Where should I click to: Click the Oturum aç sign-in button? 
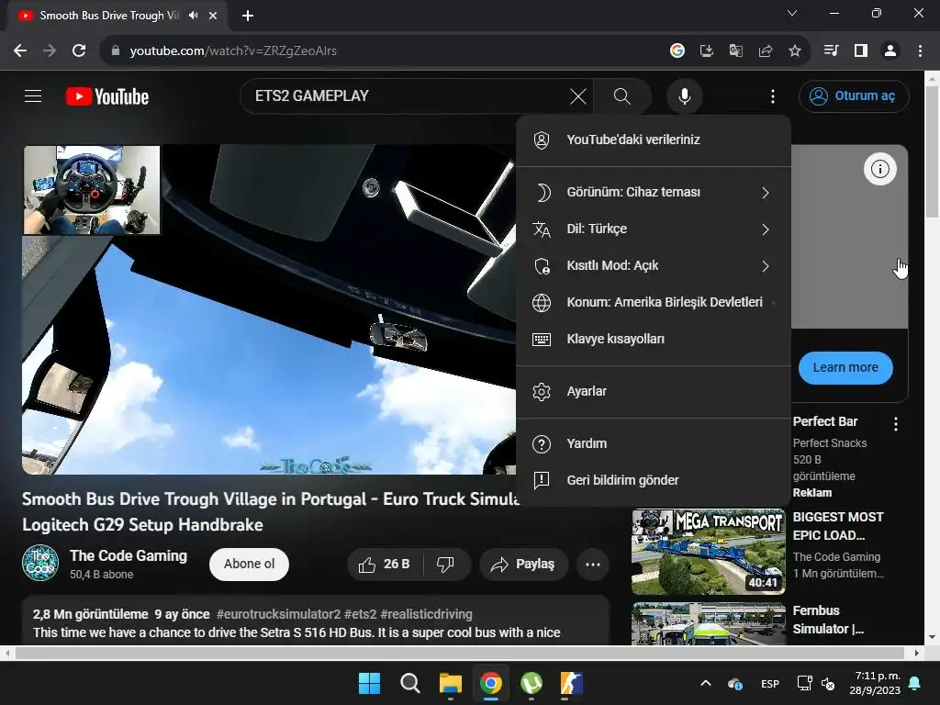point(854,95)
